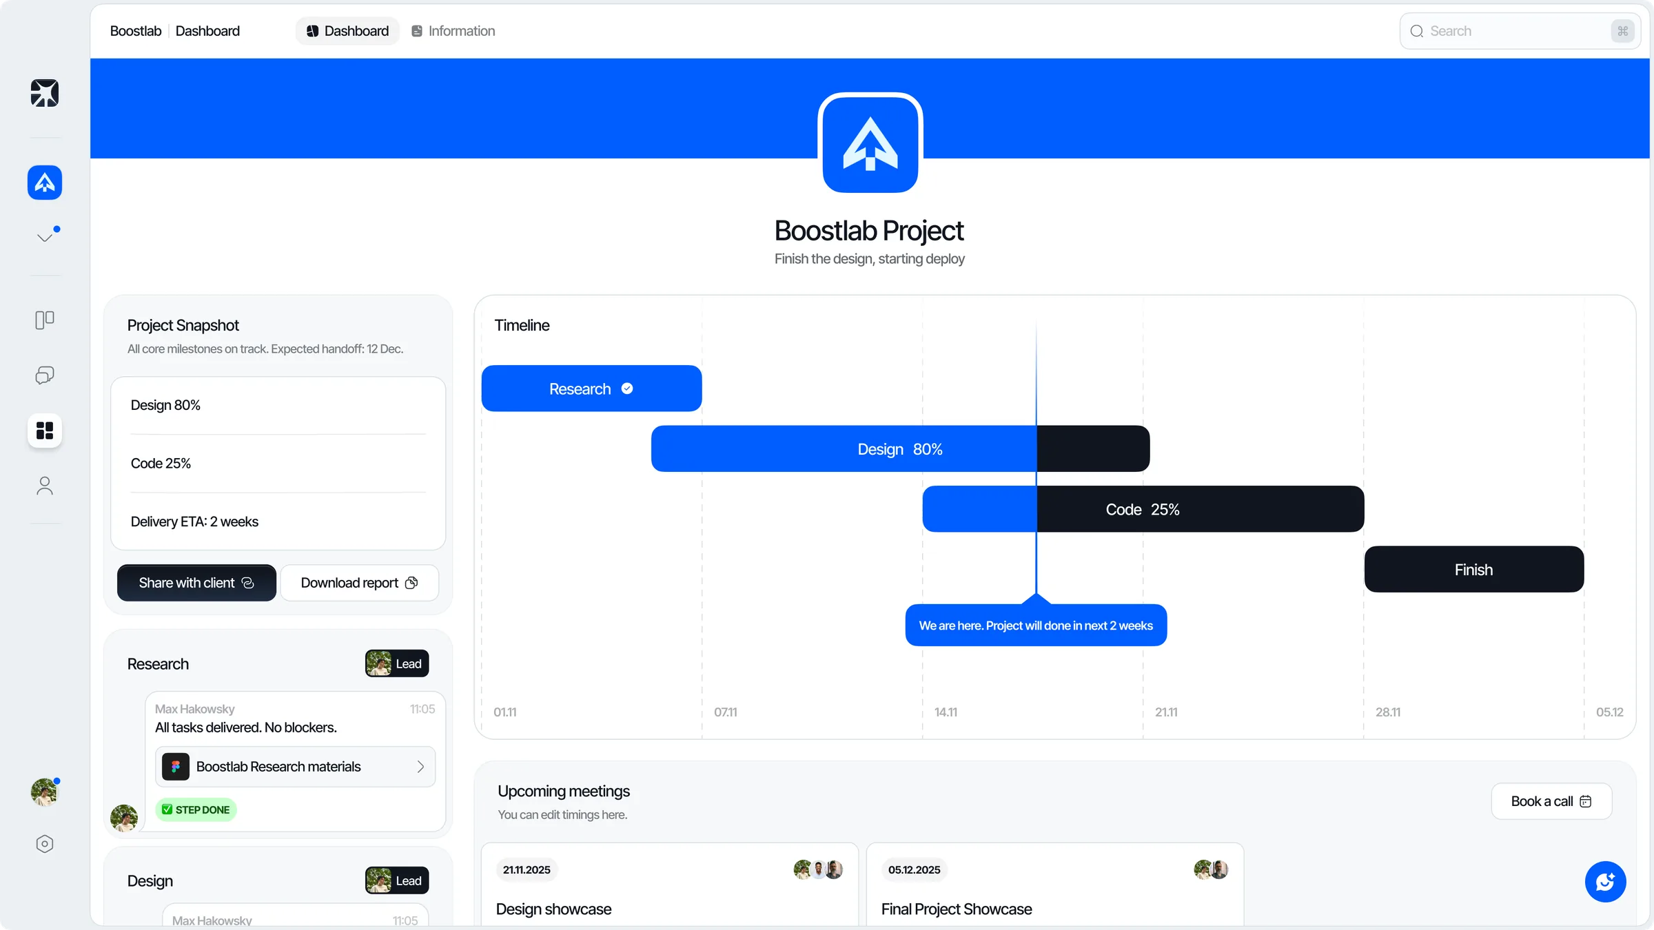Expand the Research materials chevron arrow

tap(420, 767)
